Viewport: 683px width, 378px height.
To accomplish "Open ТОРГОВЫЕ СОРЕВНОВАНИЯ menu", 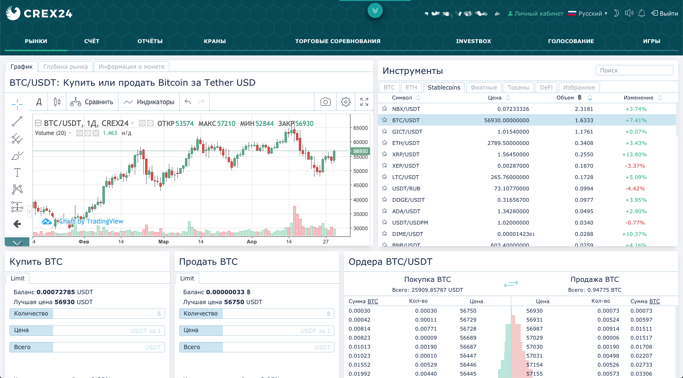I will [x=338, y=41].
